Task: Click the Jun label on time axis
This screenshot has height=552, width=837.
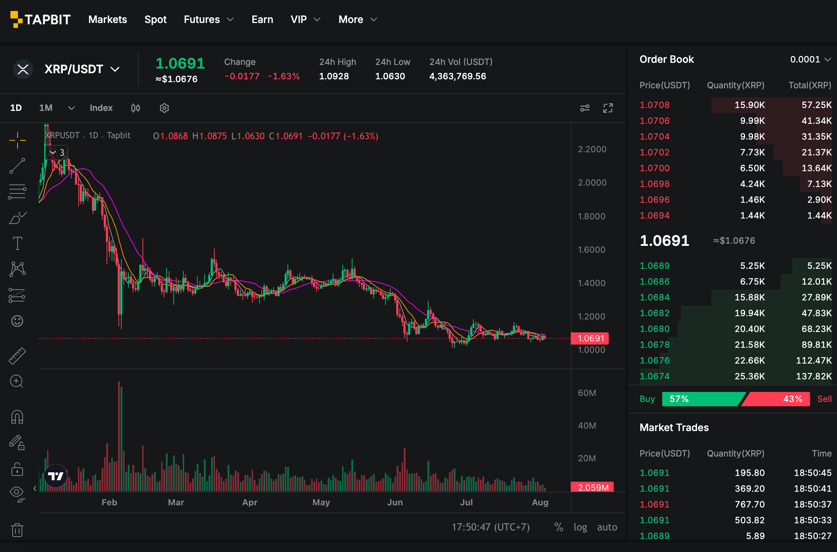Action: pyautogui.click(x=395, y=502)
